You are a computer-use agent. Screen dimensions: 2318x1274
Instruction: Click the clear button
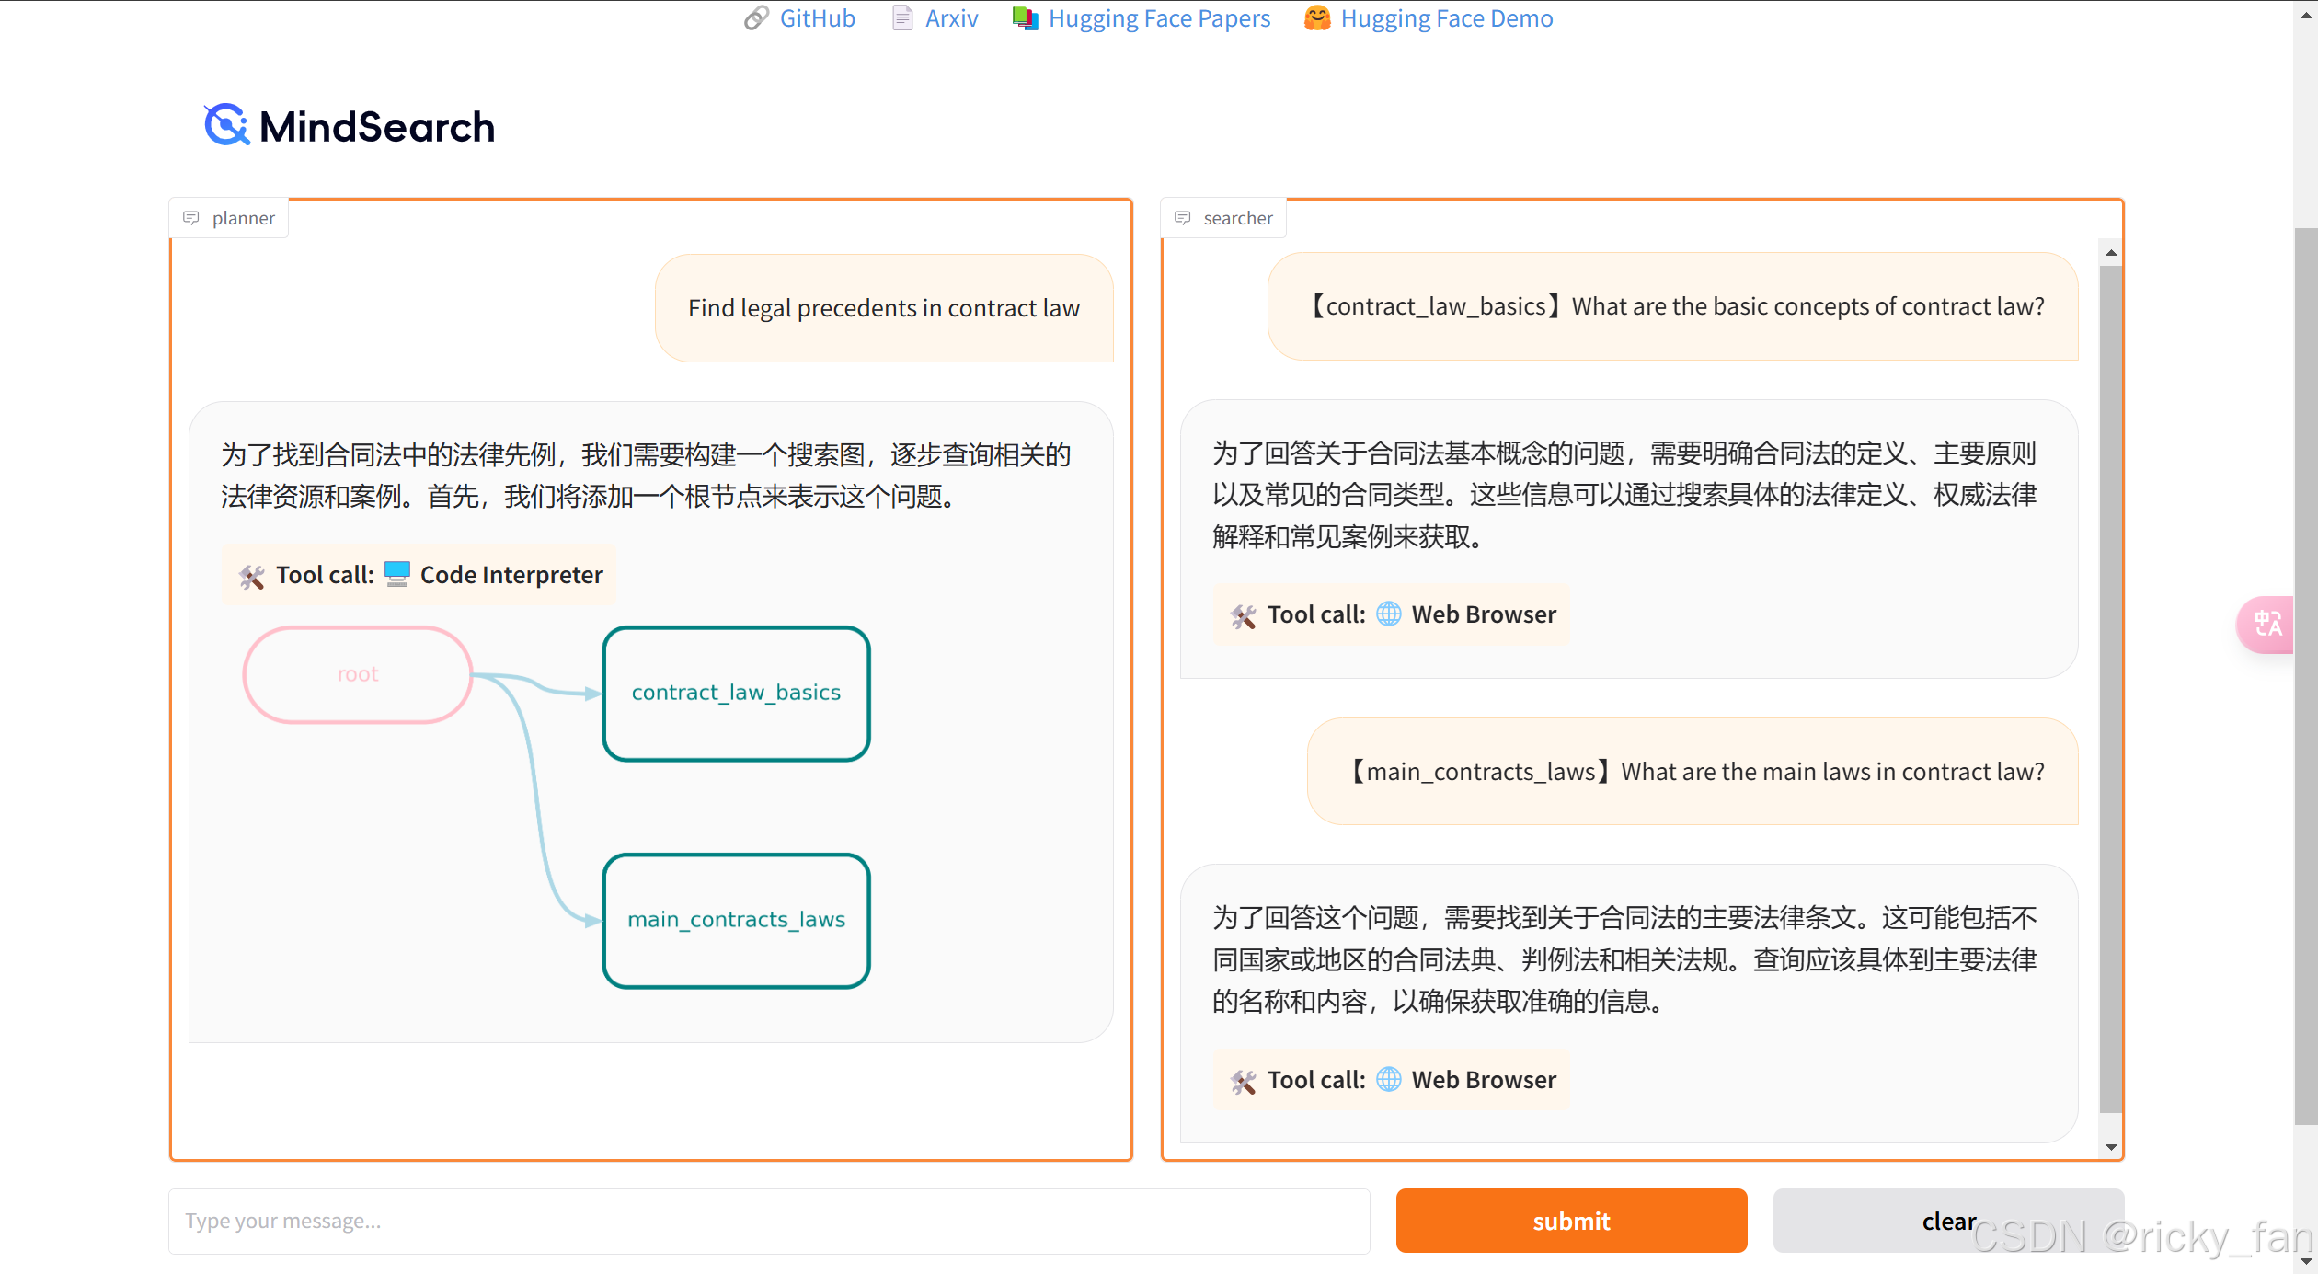click(x=1948, y=1221)
